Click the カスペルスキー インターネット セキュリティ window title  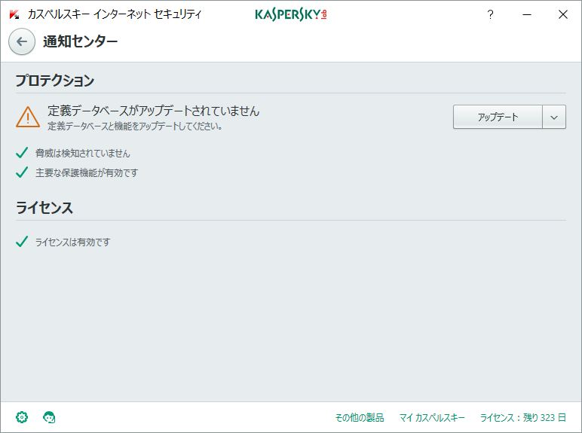pyautogui.click(x=115, y=14)
